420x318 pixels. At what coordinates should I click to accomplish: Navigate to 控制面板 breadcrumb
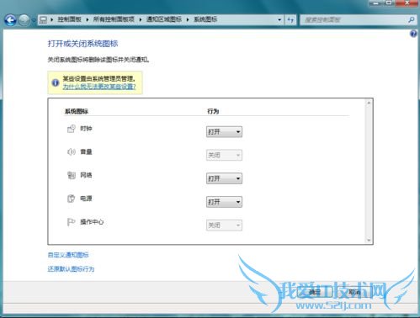coord(69,19)
